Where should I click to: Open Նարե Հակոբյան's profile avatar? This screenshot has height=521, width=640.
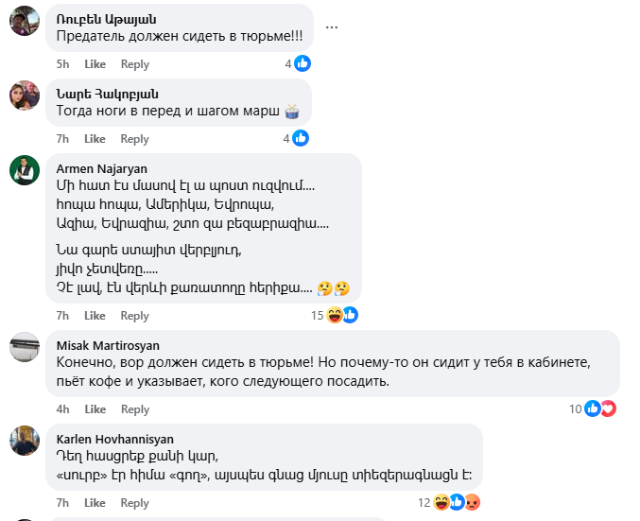pyautogui.click(x=24, y=95)
